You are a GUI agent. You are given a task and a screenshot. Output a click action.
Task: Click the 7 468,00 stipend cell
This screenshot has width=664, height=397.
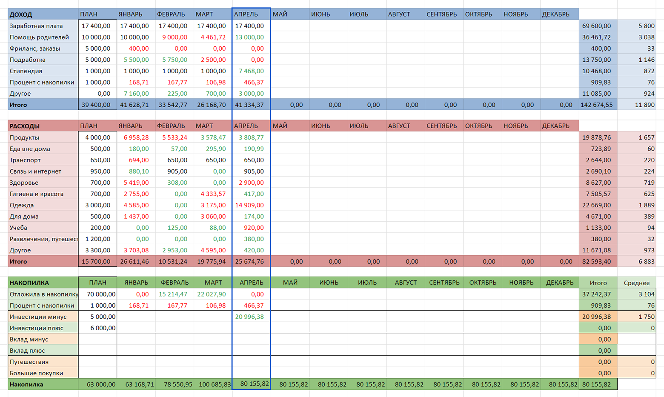pyautogui.click(x=251, y=71)
